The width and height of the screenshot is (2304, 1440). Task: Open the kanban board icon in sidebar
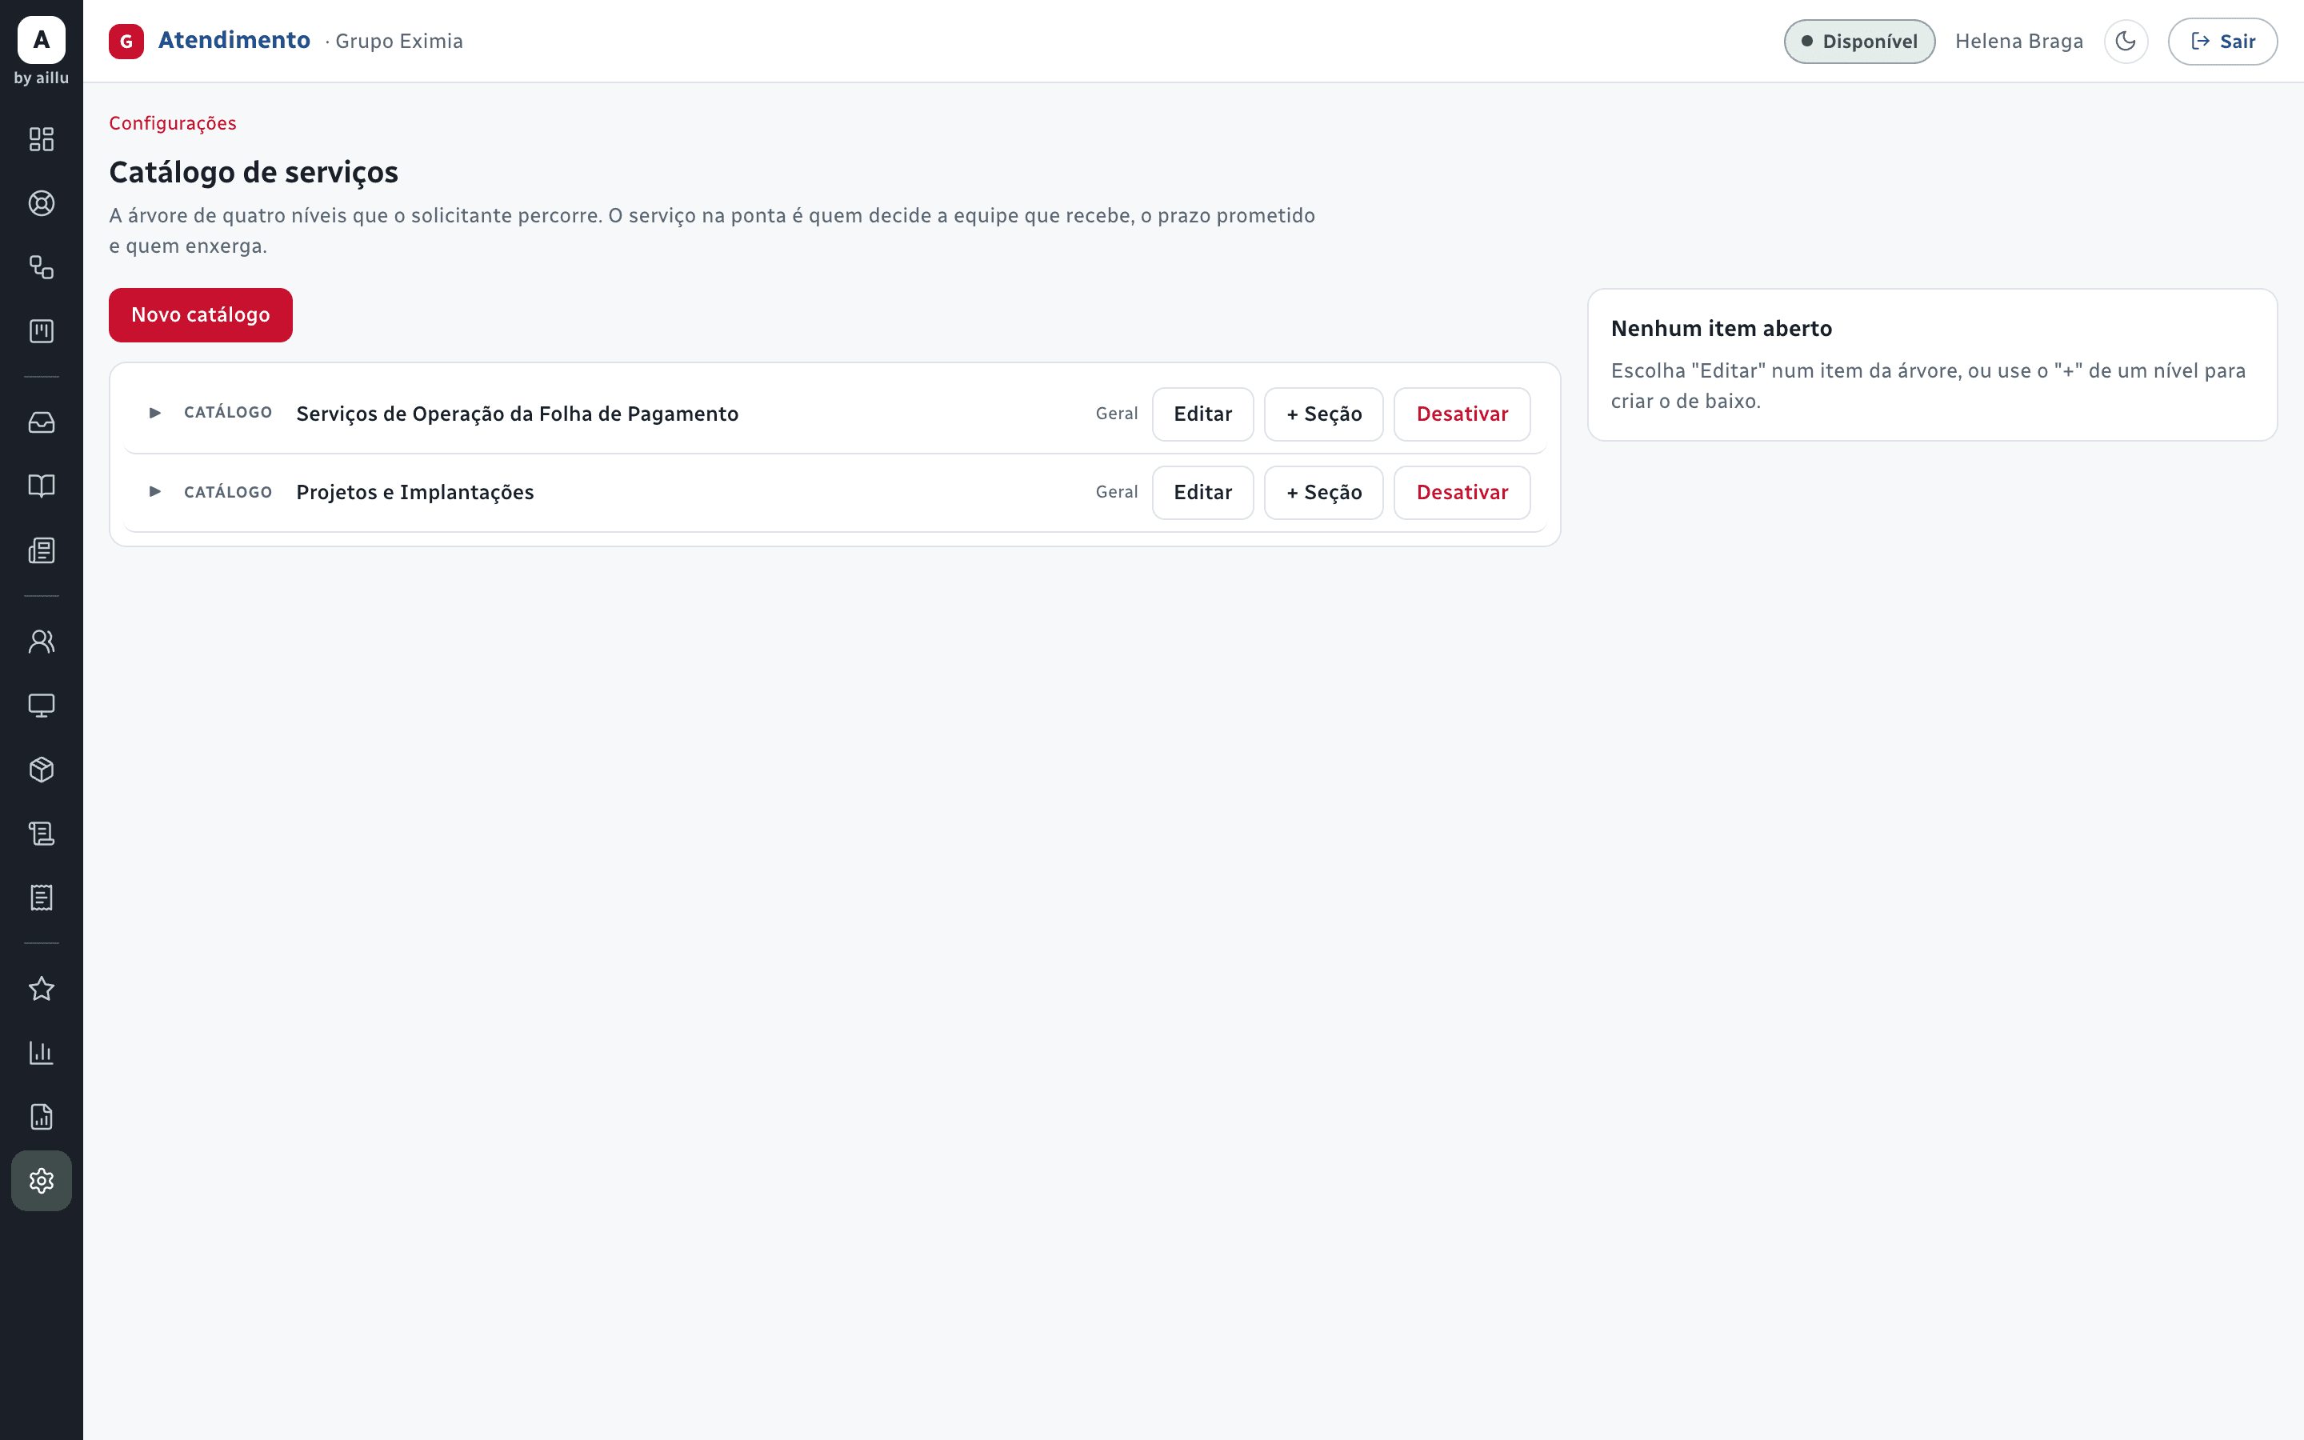tap(41, 330)
